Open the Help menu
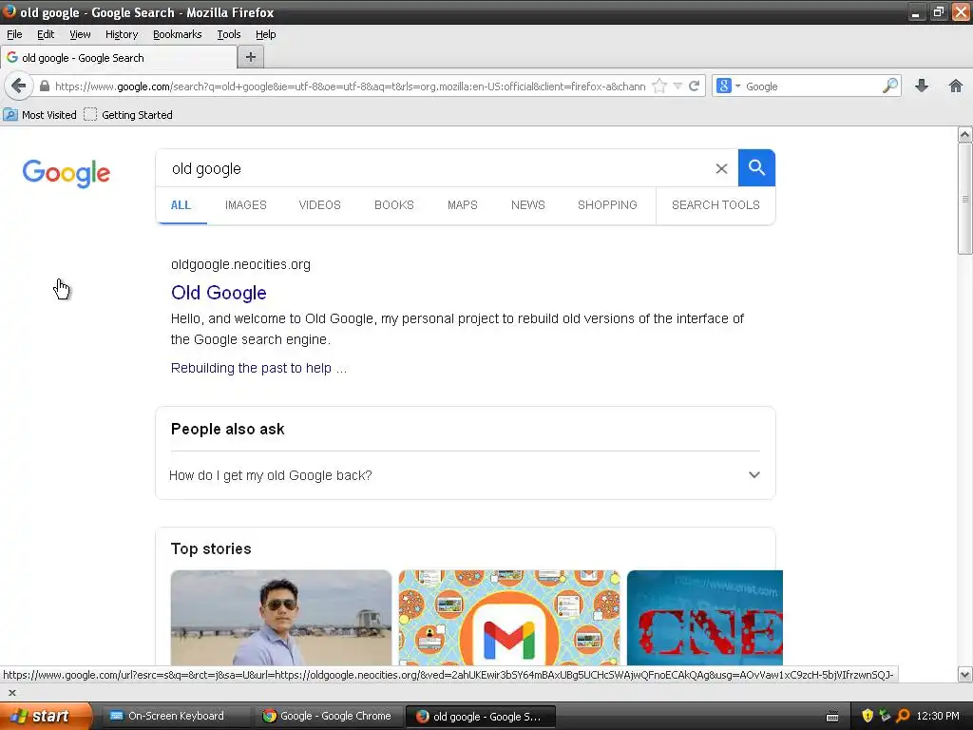Image resolution: width=973 pixels, height=730 pixels. 266,34
